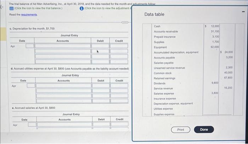Minimize the Data table dialog

click(243, 12)
